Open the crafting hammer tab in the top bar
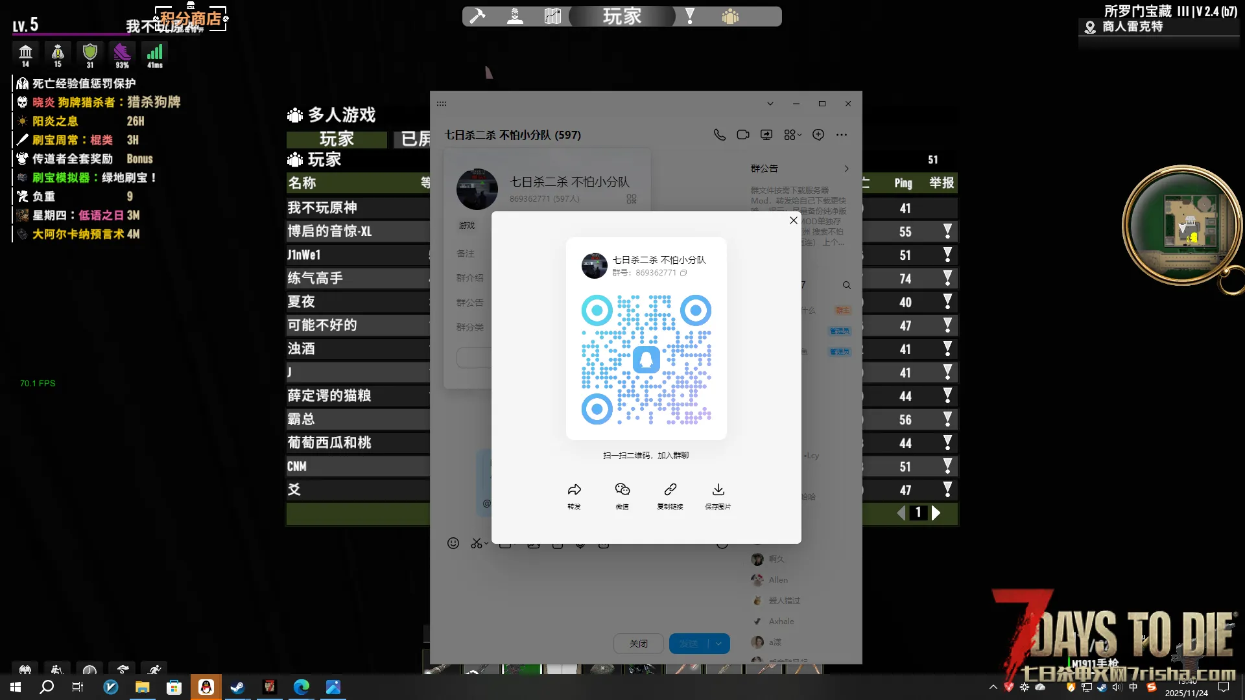This screenshot has height=700, width=1245. tap(477, 16)
